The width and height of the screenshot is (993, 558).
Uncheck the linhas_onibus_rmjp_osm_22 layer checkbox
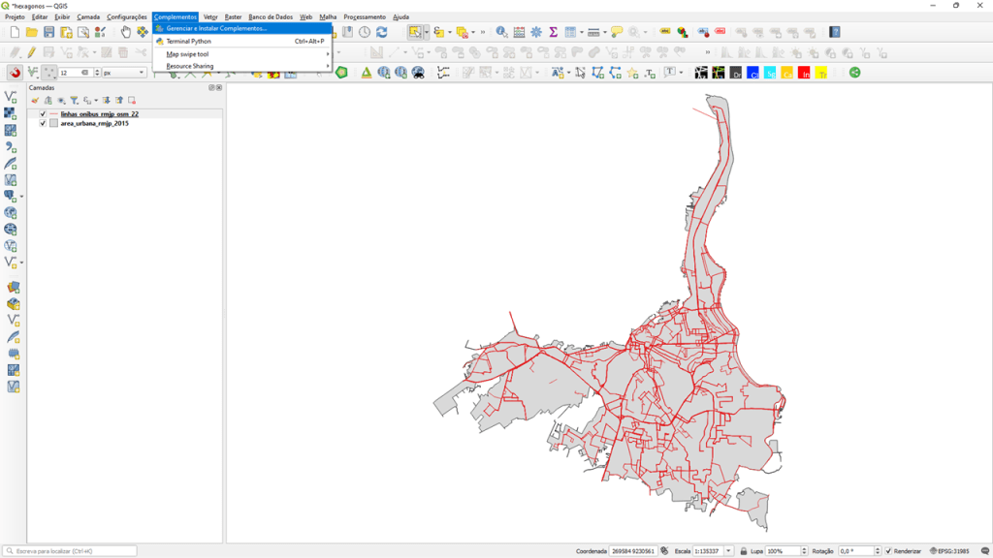tap(43, 114)
